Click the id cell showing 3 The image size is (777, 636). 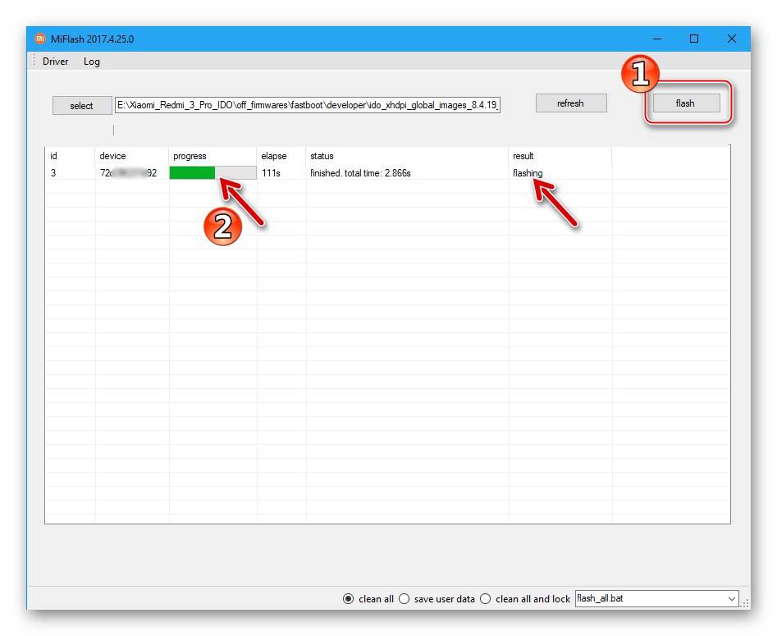(x=53, y=173)
